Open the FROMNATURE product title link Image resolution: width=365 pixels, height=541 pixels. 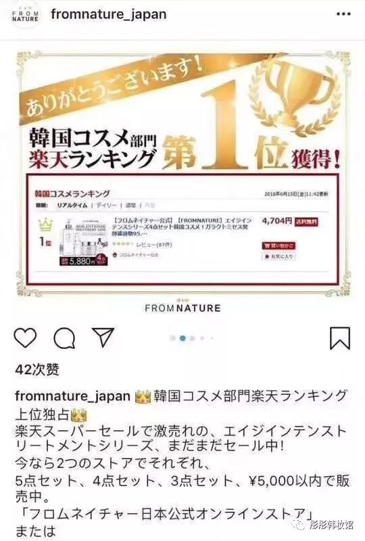[183, 227]
